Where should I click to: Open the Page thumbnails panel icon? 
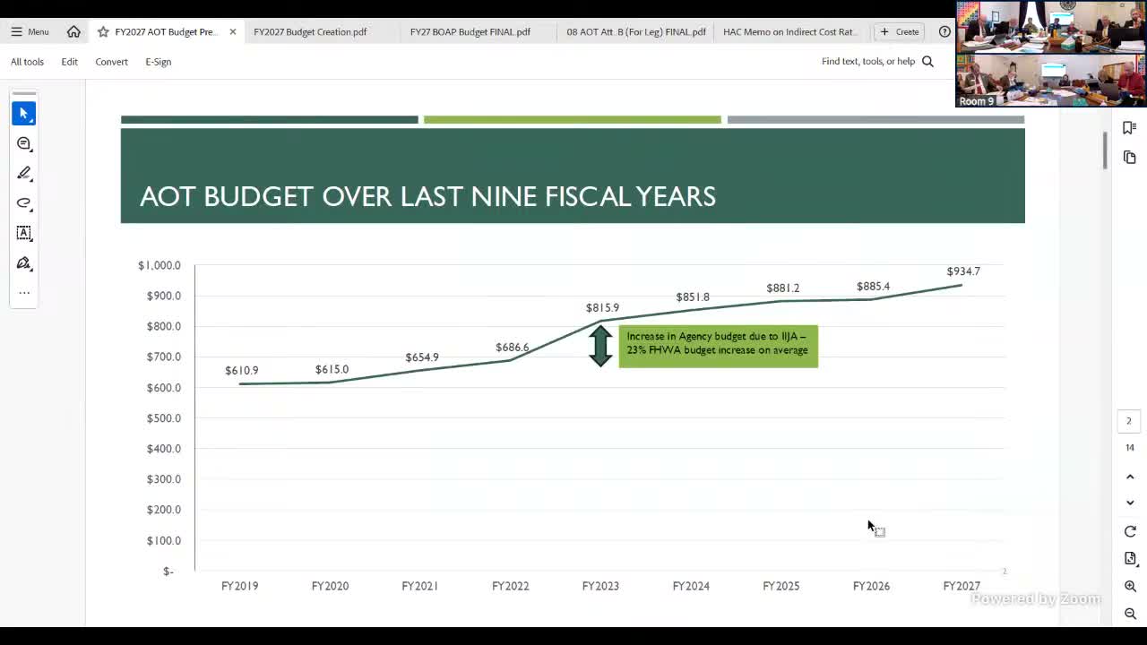[x=1129, y=158]
